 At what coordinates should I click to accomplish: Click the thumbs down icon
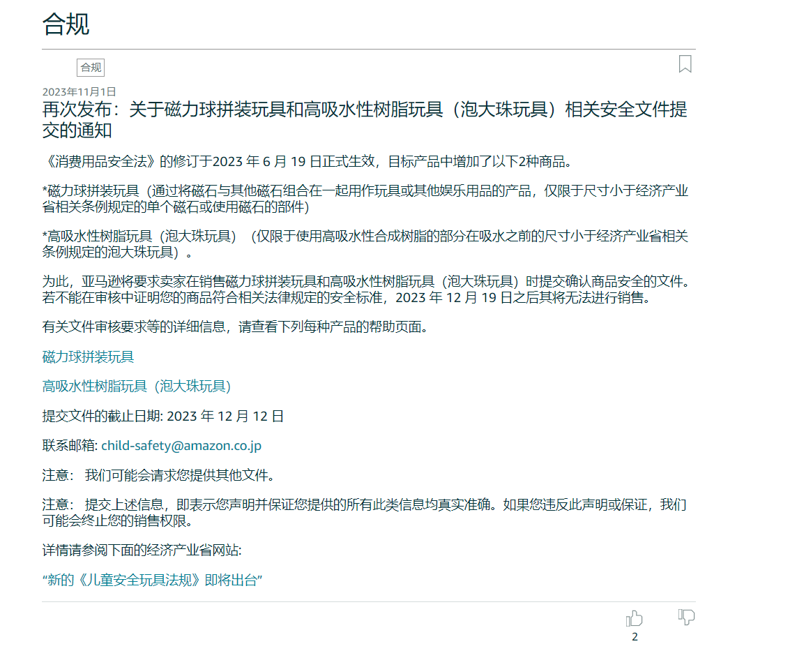(x=686, y=617)
